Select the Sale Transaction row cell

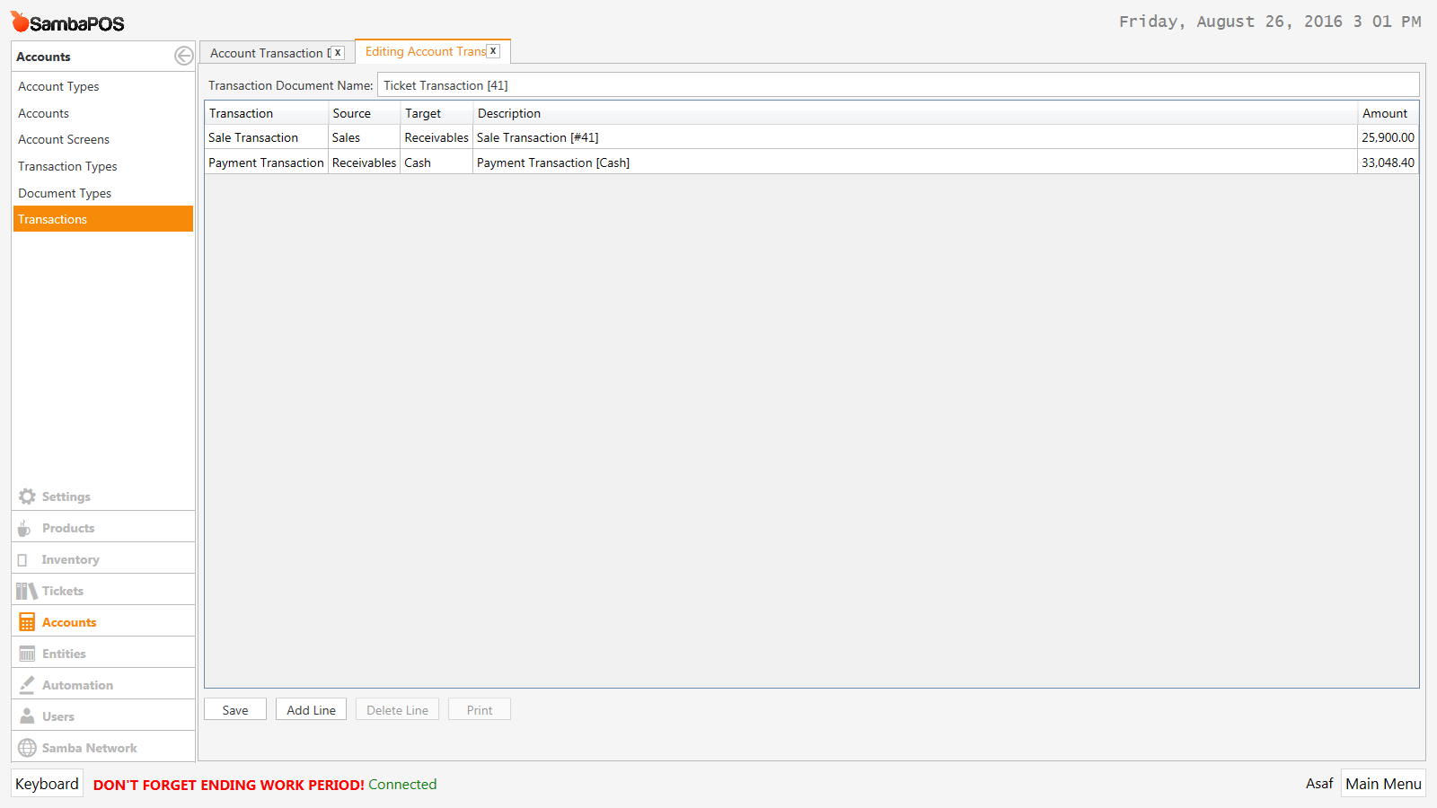click(267, 137)
